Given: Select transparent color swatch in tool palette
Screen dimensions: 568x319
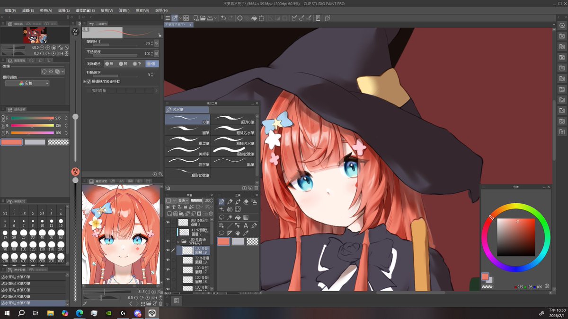Looking at the screenshot, I should (253, 241).
